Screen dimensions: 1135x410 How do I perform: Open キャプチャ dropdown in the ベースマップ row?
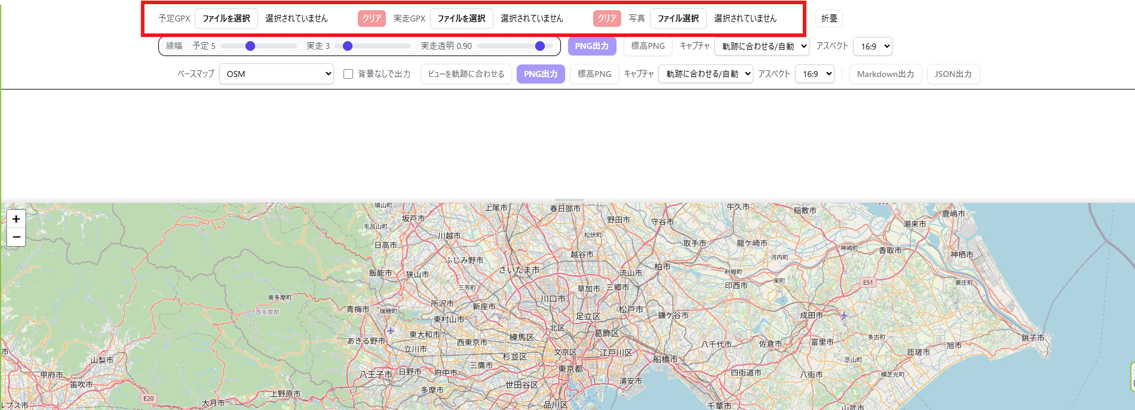coord(705,74)
